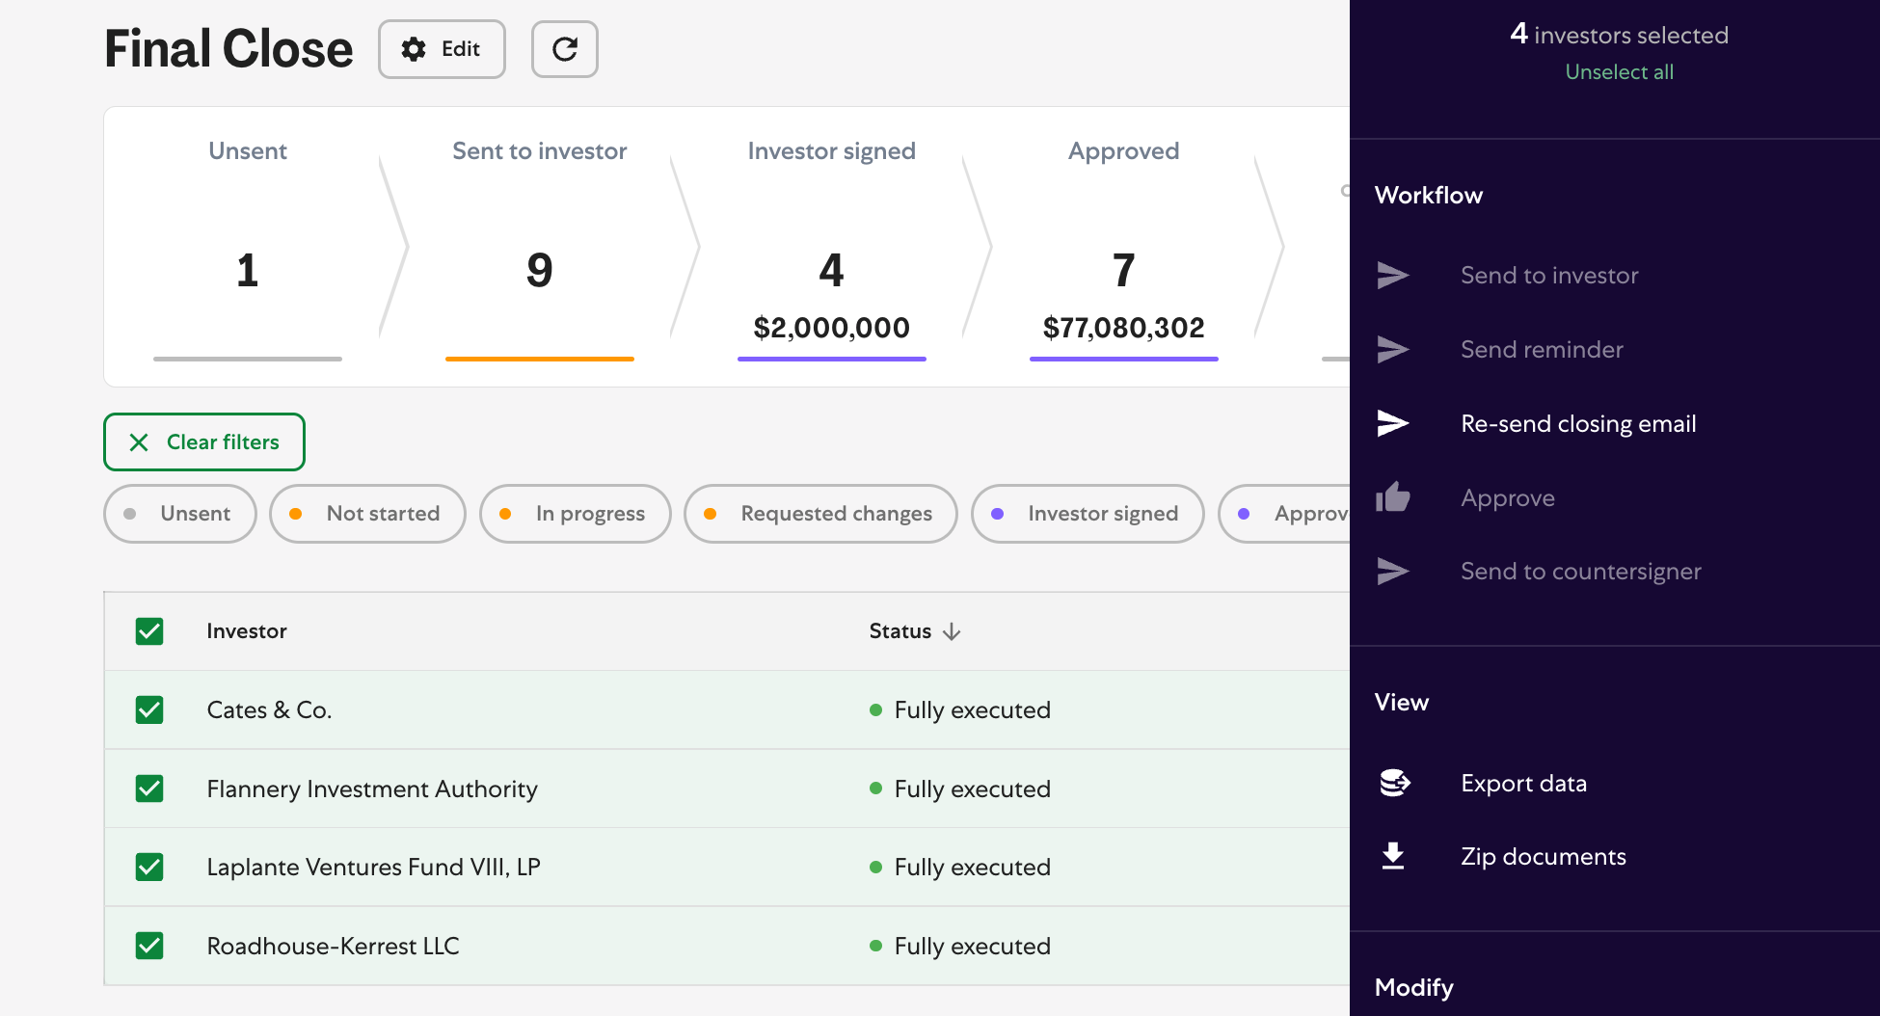Open the Edit settings button

[x=442, y=49]
